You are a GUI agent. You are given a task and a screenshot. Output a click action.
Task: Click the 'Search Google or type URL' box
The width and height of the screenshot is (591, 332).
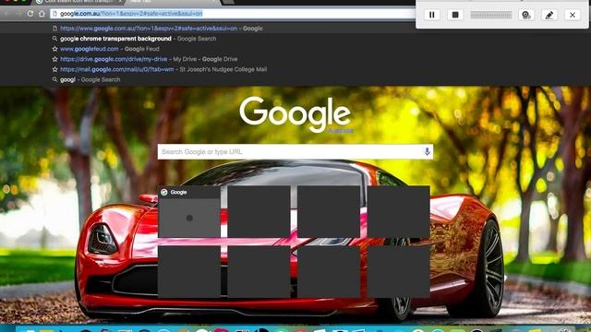pos(295,151)
